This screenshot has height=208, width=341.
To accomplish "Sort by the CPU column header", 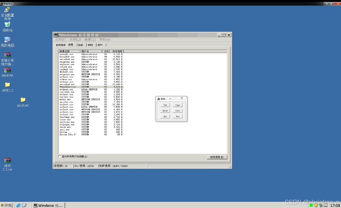I will 105,51.
